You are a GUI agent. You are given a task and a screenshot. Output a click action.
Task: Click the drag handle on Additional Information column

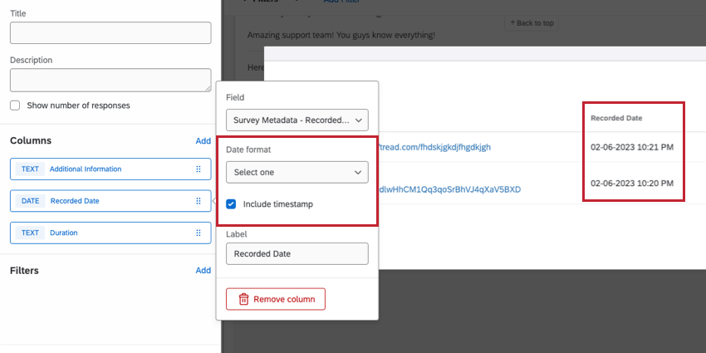pos(199,169)
